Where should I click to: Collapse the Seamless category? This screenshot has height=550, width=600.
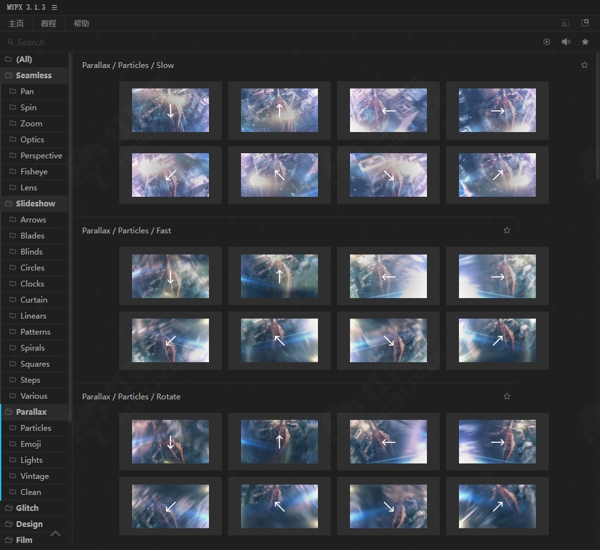tap(33, 75)
